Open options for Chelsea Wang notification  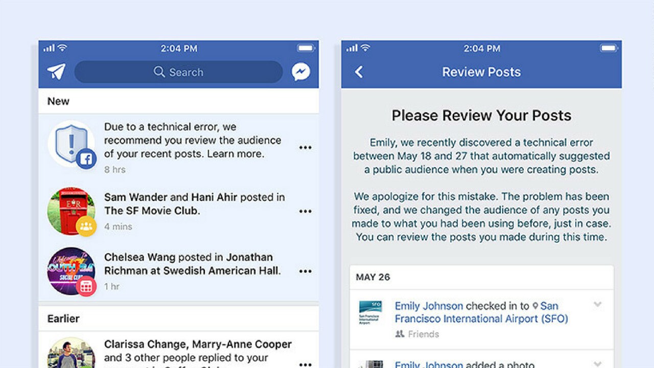[x=306, y=271]
